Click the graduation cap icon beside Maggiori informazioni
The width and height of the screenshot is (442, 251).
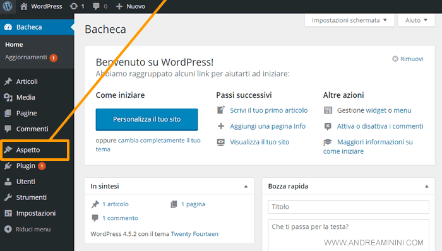pos(328,142)
